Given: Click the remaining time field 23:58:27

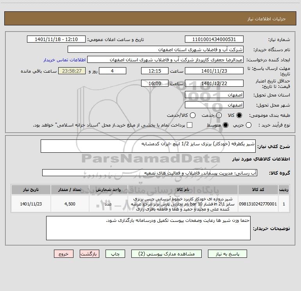Looking at the screenshot, I should 72,71.
